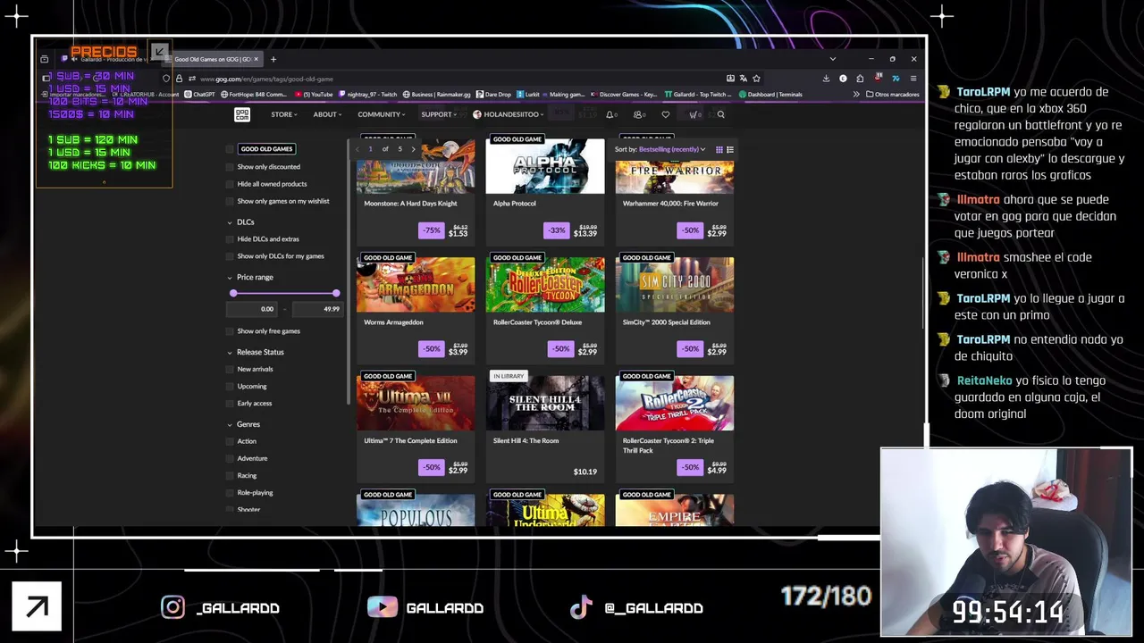This screenshot has height=643, width=1144.
Task: Move the minimum price slider handle
Action: tap(233, 293)
